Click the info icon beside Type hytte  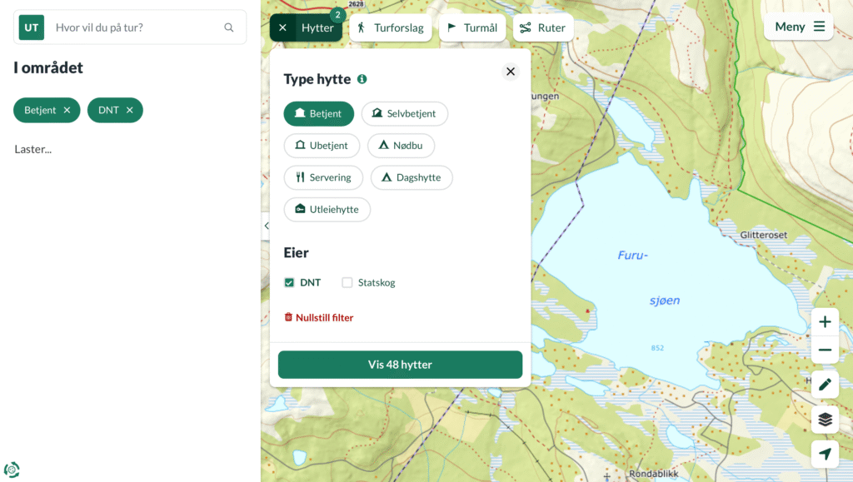point(362,79)
